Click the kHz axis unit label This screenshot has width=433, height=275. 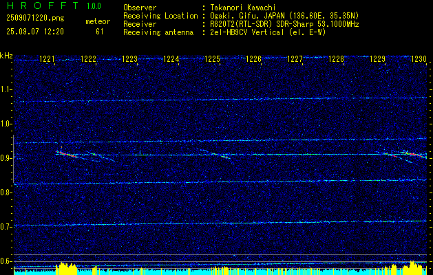tap(6, 56)
